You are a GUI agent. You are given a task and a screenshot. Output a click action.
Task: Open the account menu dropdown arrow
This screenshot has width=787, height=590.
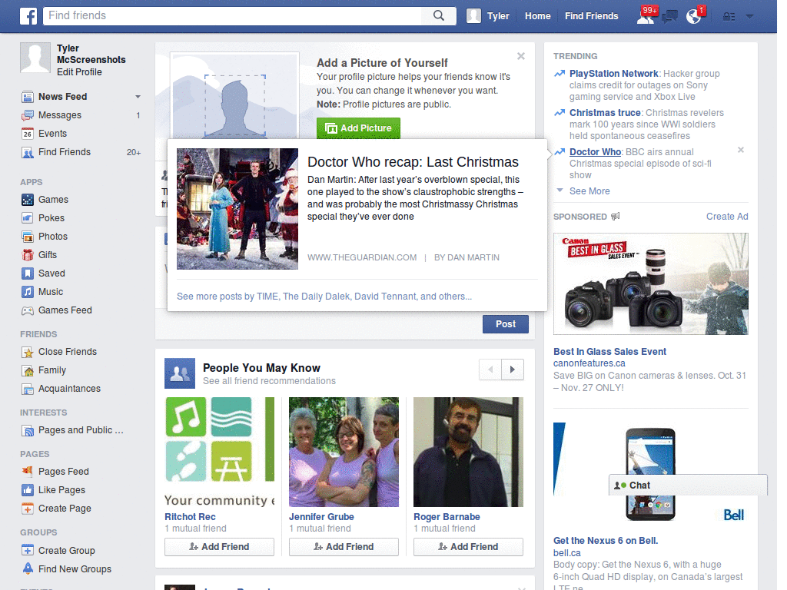[x=750, y=17]
